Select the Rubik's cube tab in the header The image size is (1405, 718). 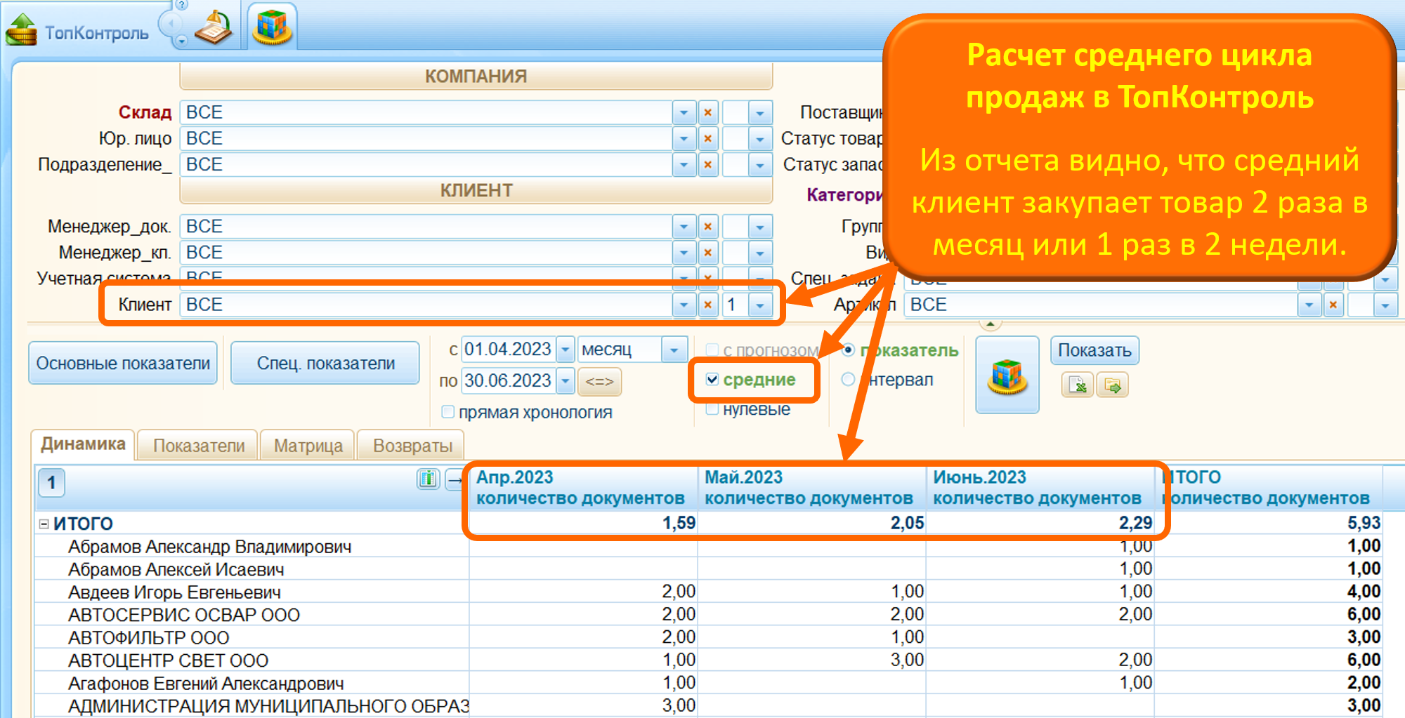click(x=272, y=27)
